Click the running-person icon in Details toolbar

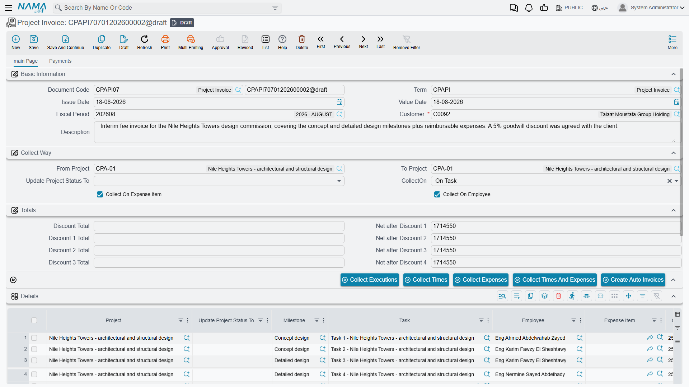coord(572,296)
